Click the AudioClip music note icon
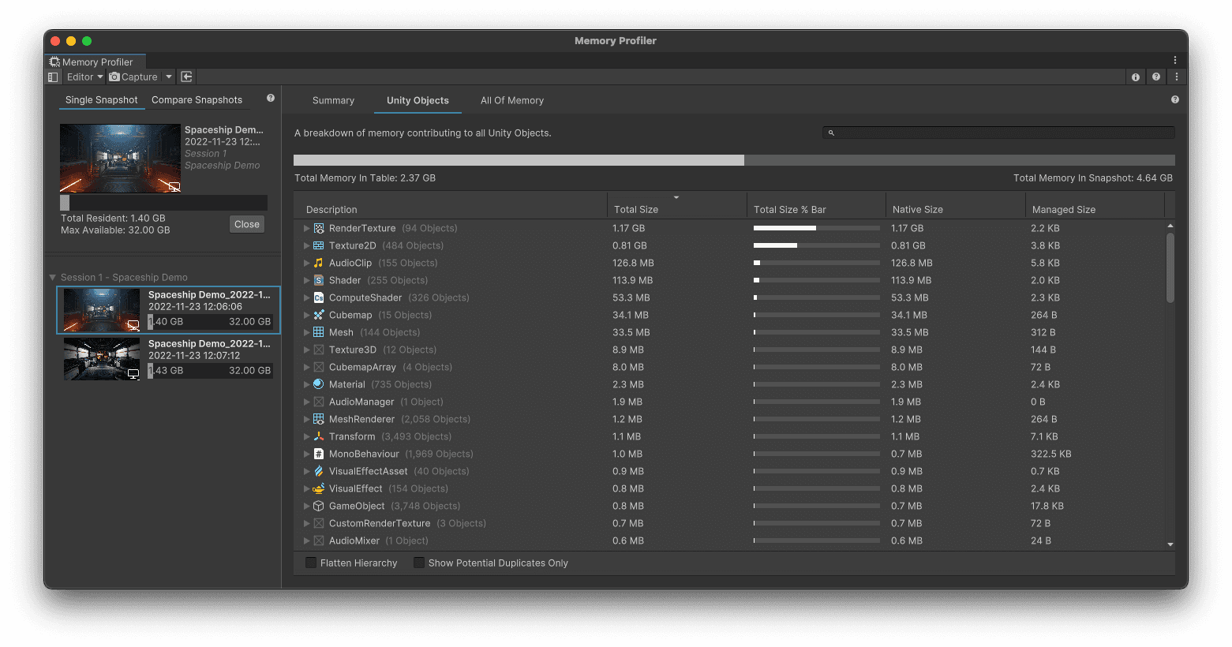This screenshot has width=1232, height=647. [x=319, y=263]
